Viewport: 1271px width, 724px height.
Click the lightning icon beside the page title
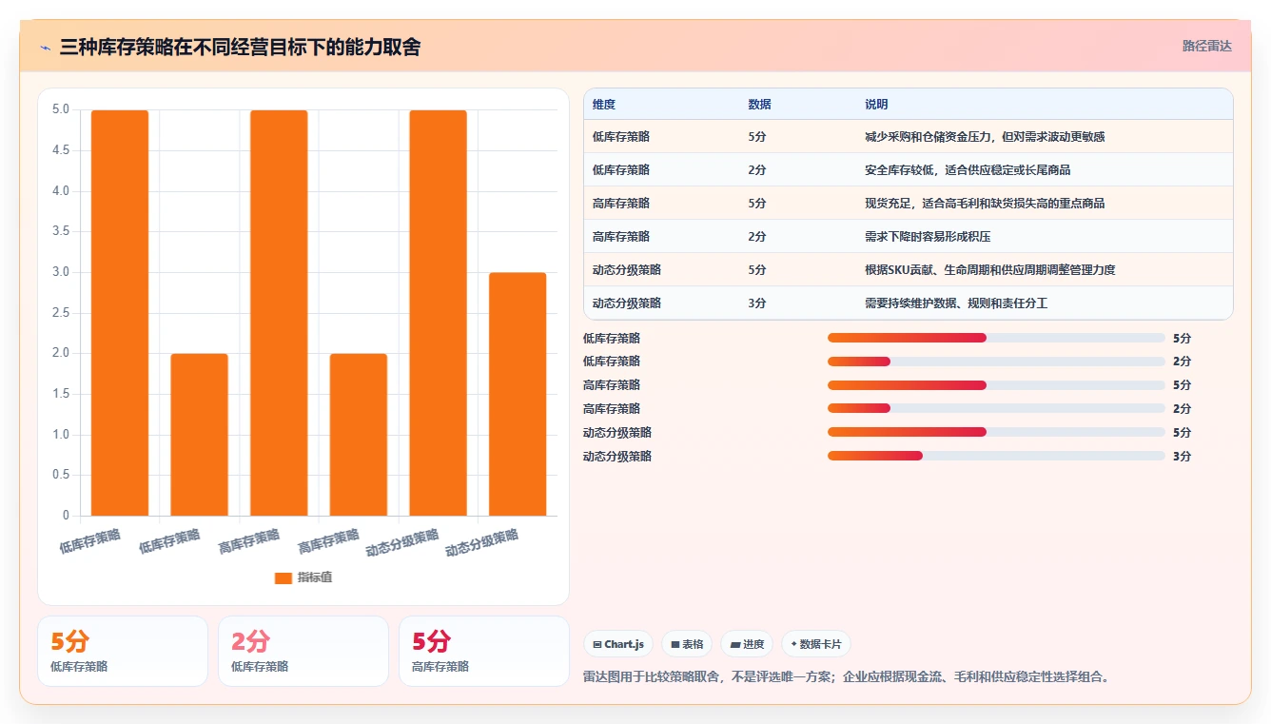pos(46,47)
